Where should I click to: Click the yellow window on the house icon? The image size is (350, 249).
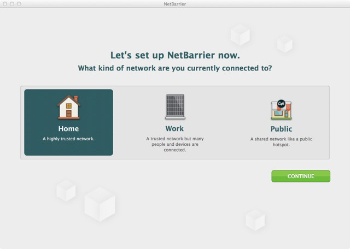tap(69, 106)
